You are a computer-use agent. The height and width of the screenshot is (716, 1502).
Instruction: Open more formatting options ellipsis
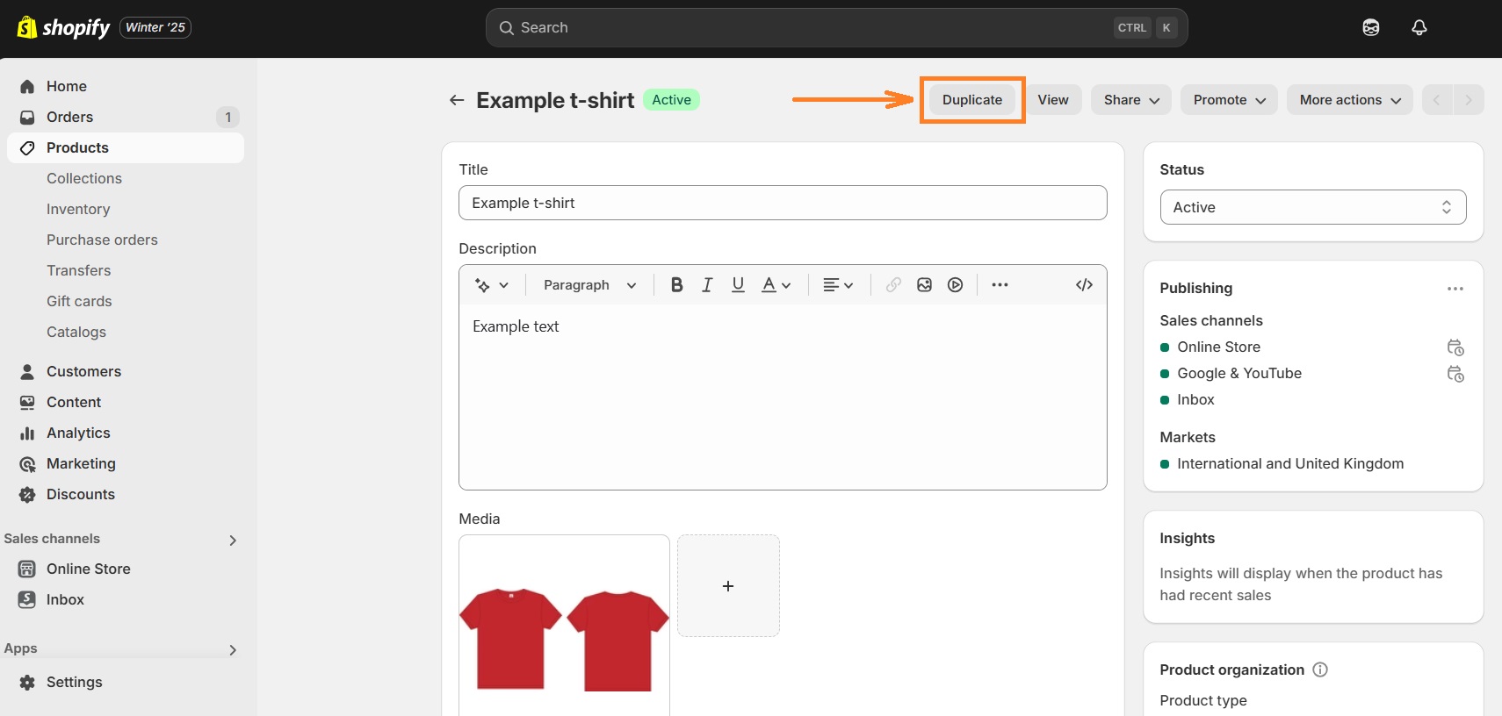tap(1000, 285)
